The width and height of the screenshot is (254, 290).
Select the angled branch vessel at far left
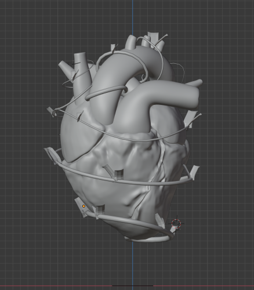(65, 68)
